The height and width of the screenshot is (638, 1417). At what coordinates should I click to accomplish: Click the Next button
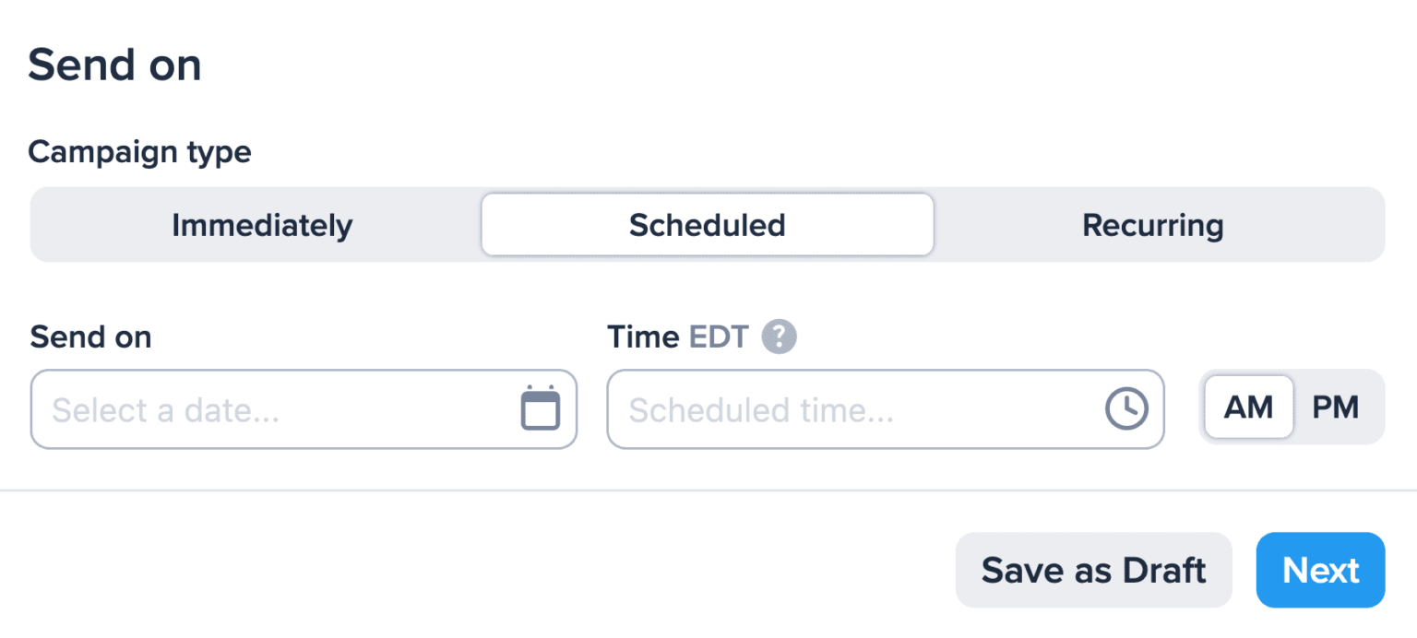pos(1320,570)
